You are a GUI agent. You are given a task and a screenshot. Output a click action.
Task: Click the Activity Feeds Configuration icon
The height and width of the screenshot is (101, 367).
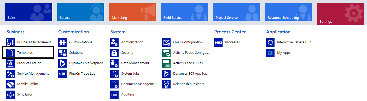(x=166, y=53)
